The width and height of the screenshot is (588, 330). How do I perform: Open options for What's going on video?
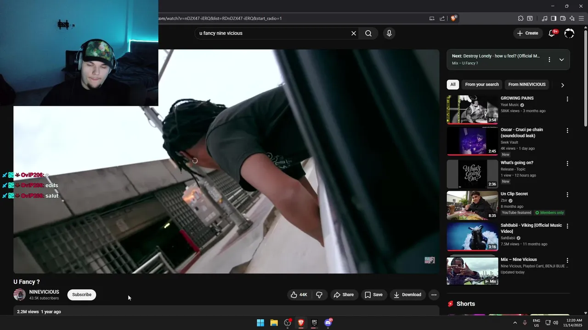point(567,163)
